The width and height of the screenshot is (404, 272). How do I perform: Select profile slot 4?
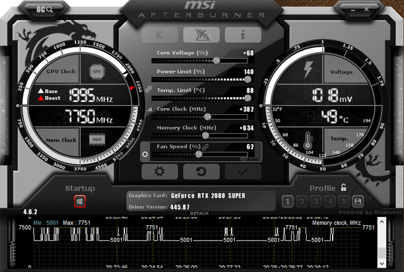point(330,201)
